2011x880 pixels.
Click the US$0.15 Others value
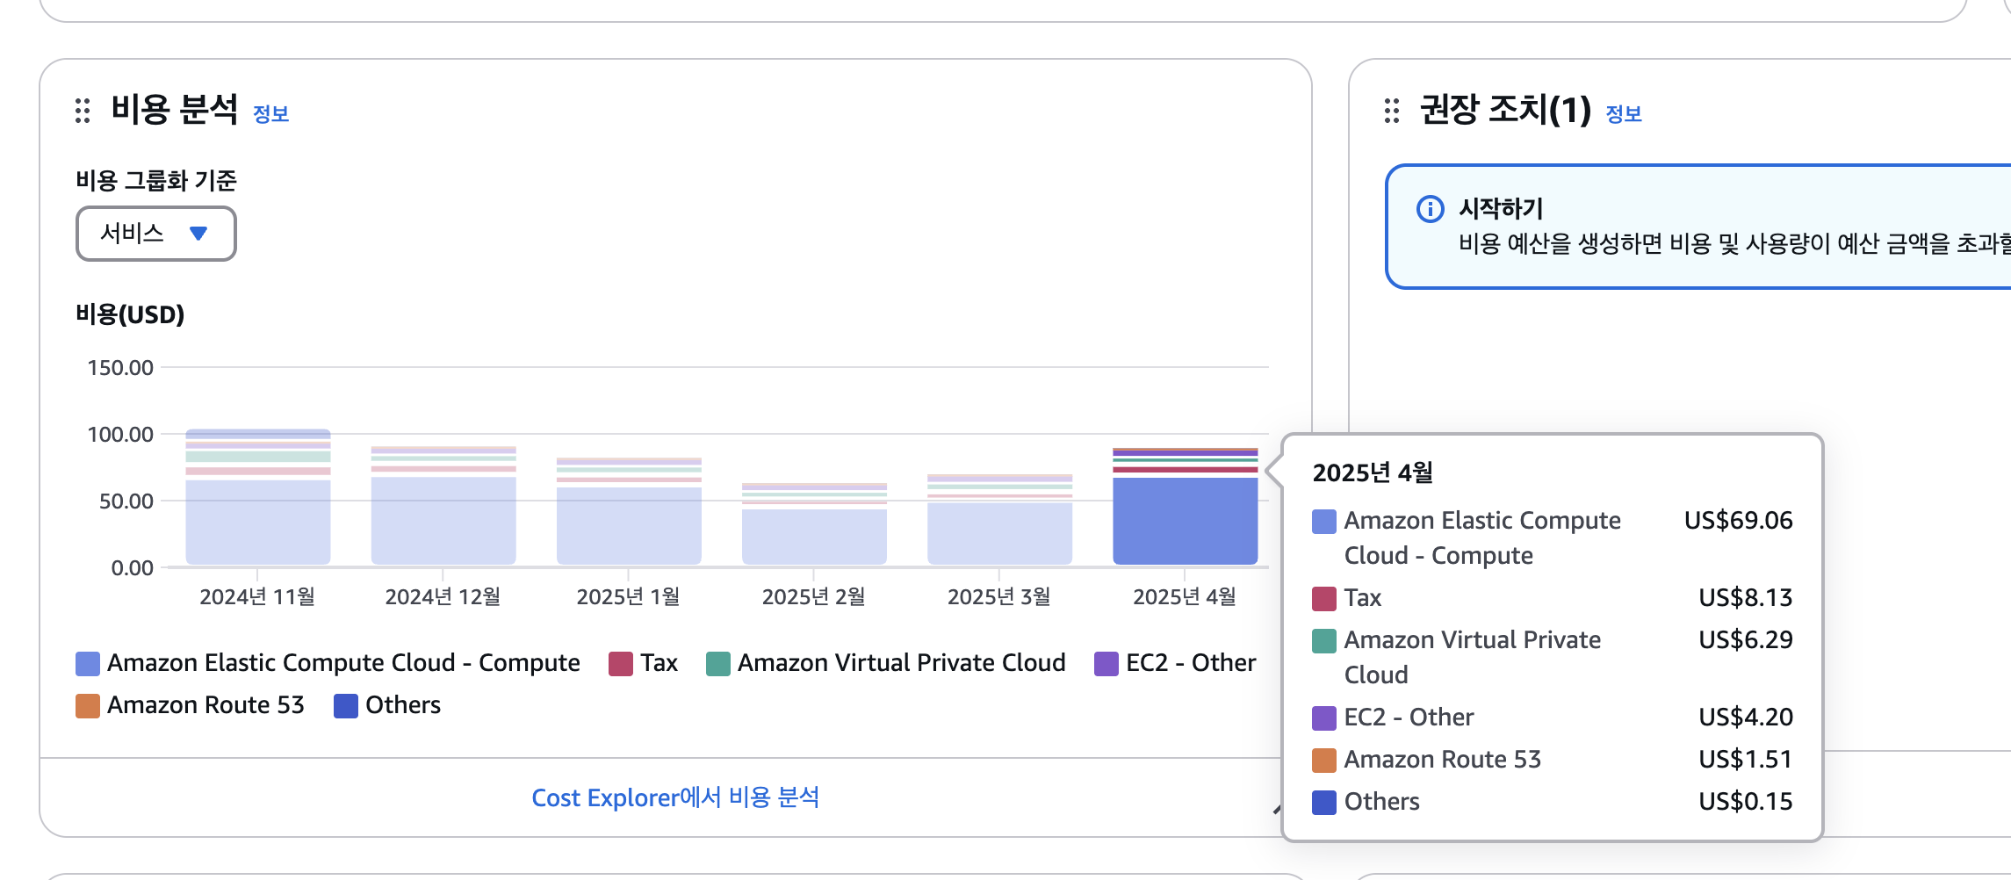pyautogui.click(x=1745, y=802)
